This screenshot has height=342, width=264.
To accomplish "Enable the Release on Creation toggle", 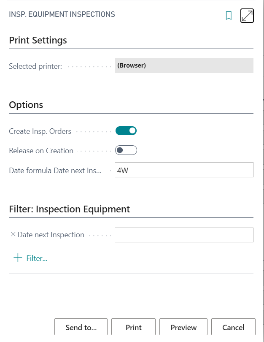I will coord(126,150).
